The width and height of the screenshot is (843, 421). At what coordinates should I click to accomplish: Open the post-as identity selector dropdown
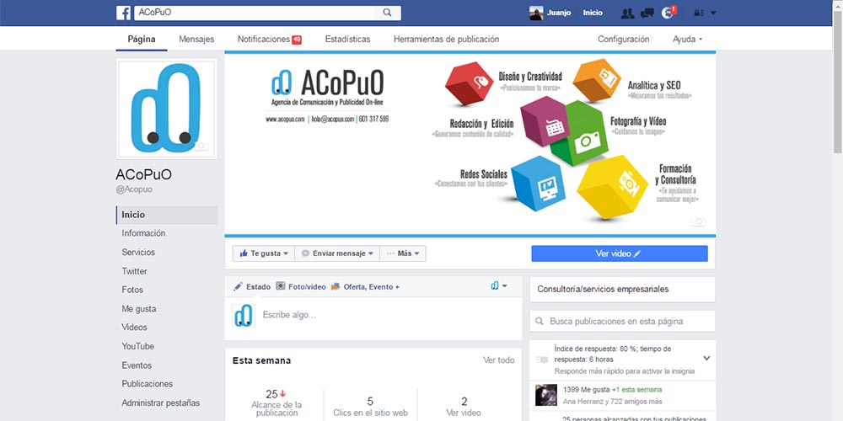499,286
